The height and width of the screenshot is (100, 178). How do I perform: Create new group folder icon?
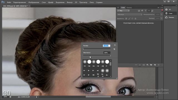(151, 65)
